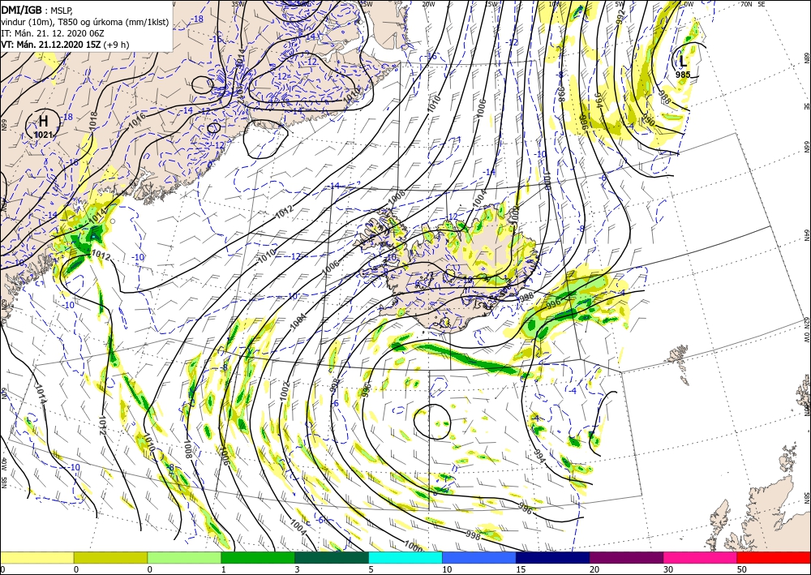
Task: Click the '1021' high pressure value
Action: point(43,135)
